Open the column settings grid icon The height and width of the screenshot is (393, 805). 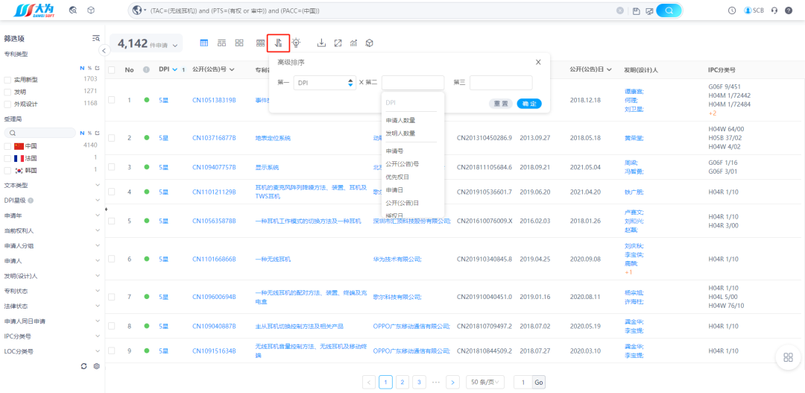point(260,43)
